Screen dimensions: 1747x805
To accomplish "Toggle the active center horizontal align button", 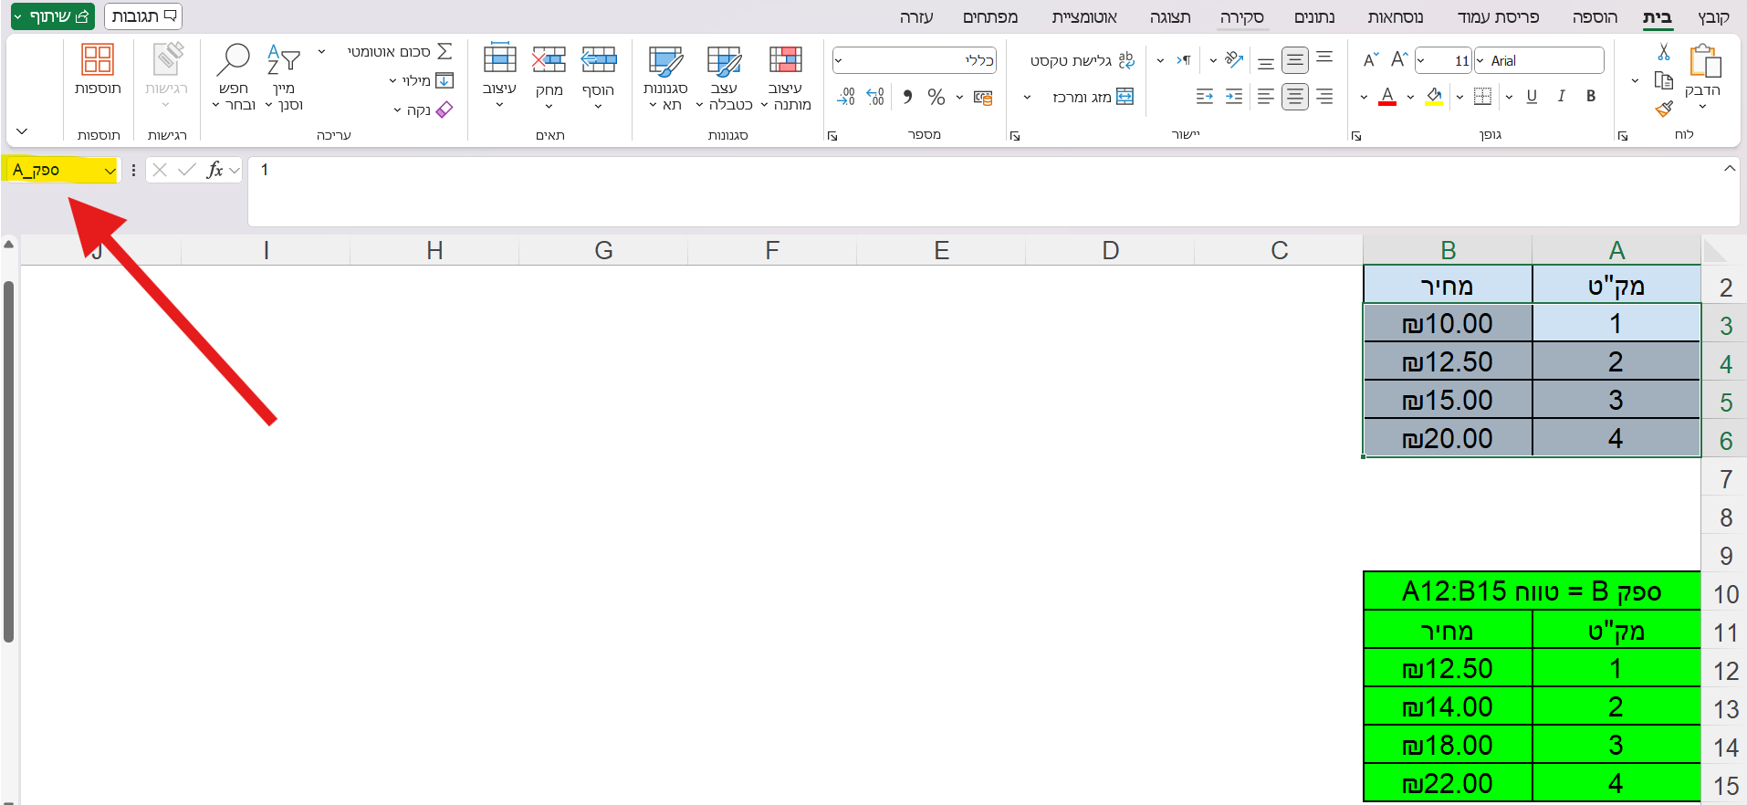I will [1295, 96].
